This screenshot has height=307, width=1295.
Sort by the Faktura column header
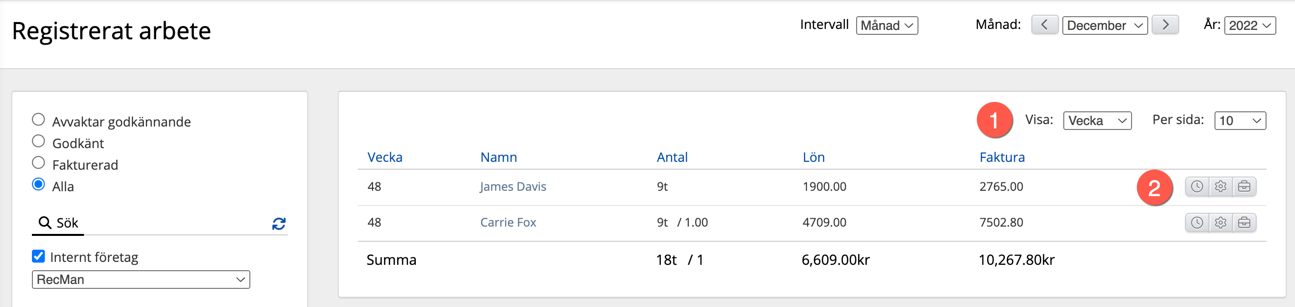pos(1002,157)
